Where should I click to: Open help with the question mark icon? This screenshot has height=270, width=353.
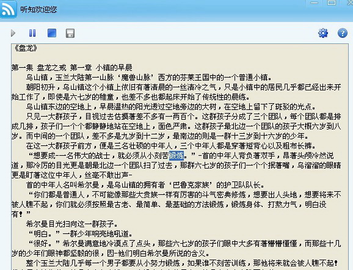tap(343, 34)
